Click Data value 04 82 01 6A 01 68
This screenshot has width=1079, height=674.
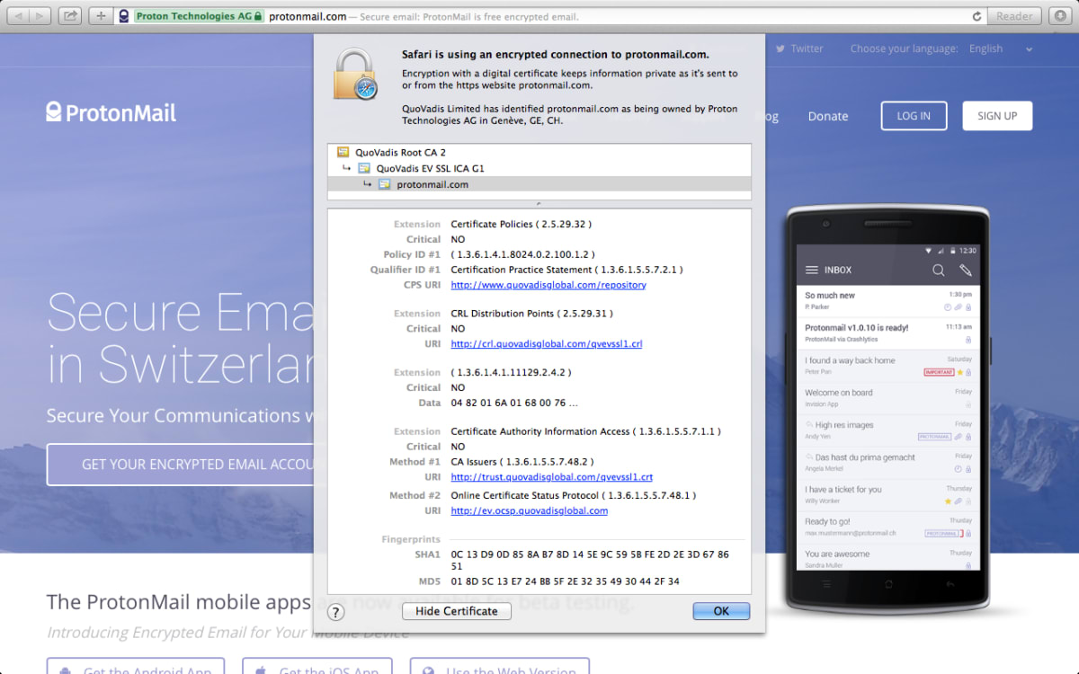tap(514, 403)
